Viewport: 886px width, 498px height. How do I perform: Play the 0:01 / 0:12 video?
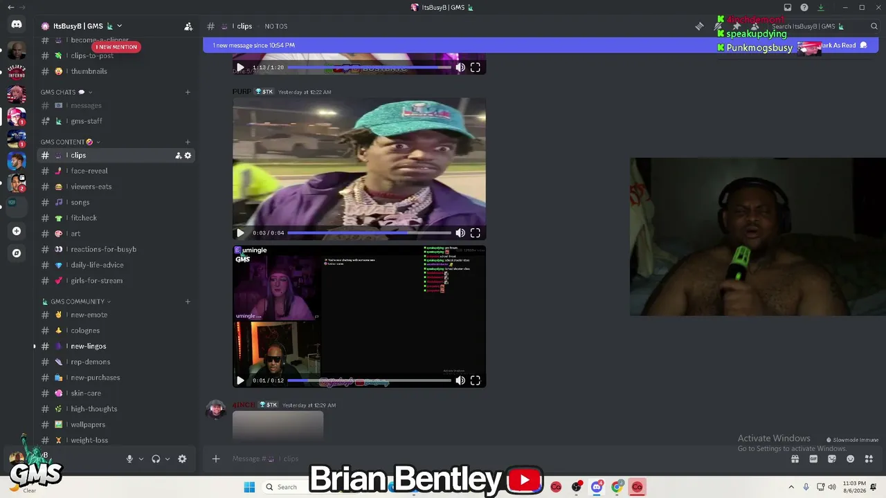[240, 380]
